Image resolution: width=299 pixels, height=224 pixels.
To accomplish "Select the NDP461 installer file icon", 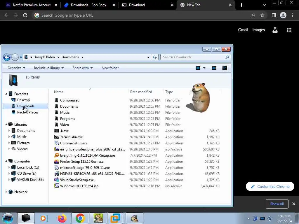I will (57, 174).
